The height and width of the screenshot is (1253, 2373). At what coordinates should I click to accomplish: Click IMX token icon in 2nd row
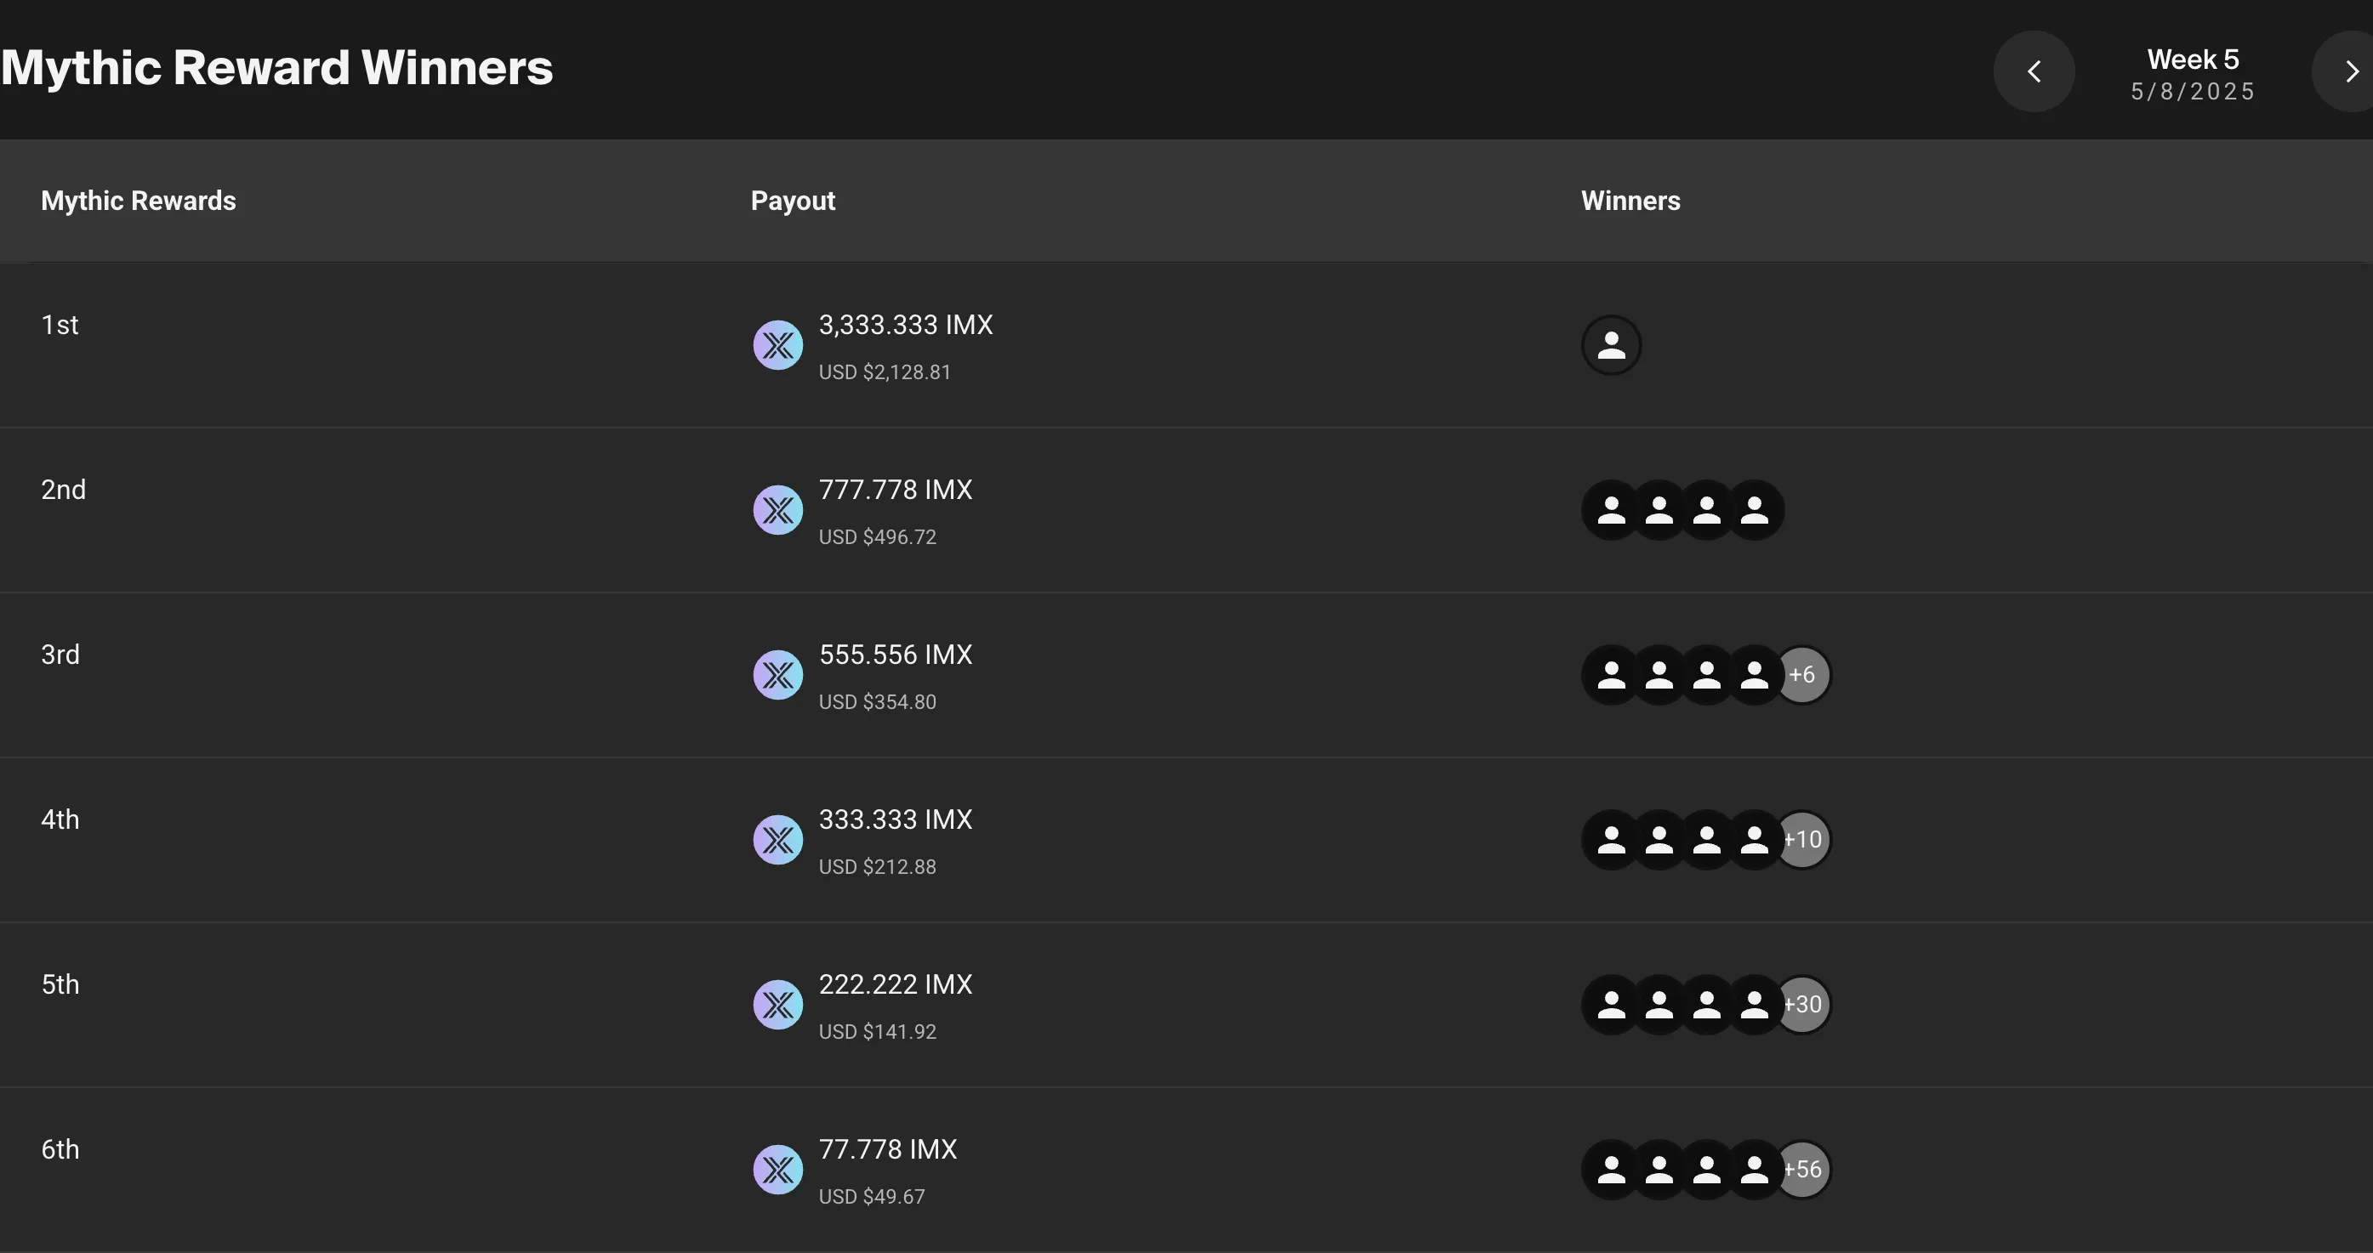click(777, 510)
